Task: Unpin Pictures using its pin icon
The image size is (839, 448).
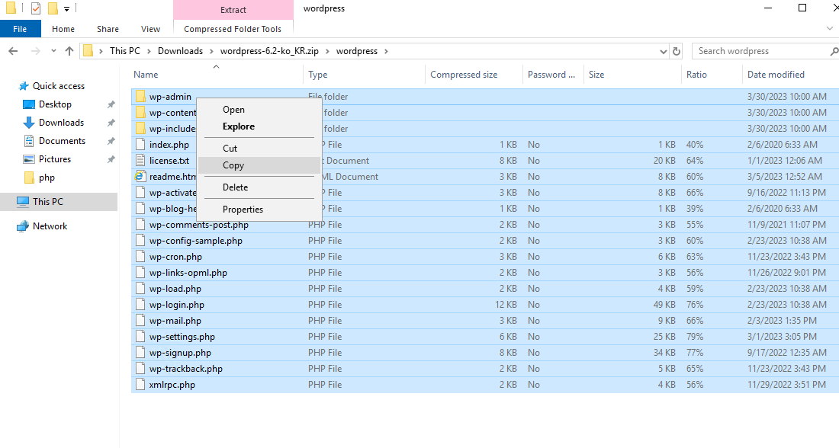Action: tap(111, 158)
